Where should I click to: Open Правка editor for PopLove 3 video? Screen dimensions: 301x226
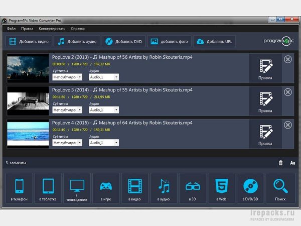pos(265,101)
